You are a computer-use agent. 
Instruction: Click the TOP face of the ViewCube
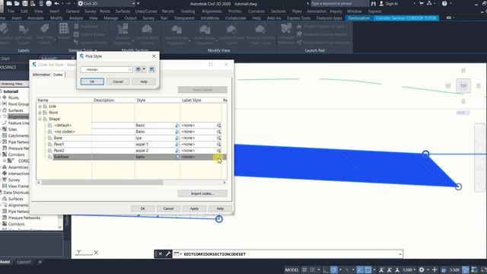[463, 86]
